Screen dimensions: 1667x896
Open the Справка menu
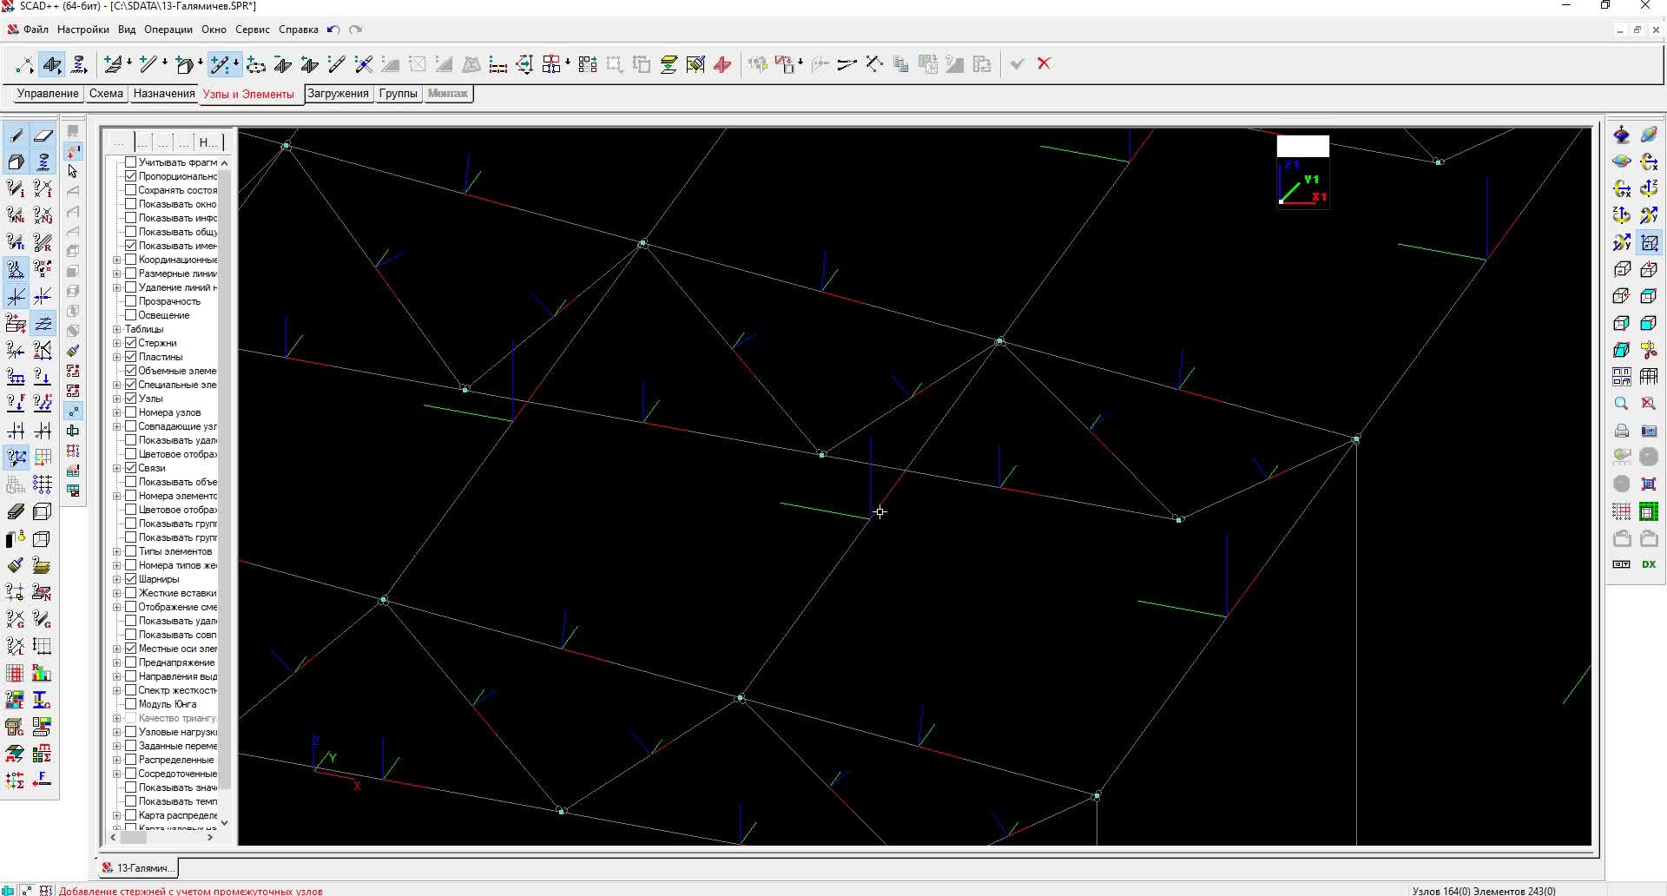tap(299, 30)
